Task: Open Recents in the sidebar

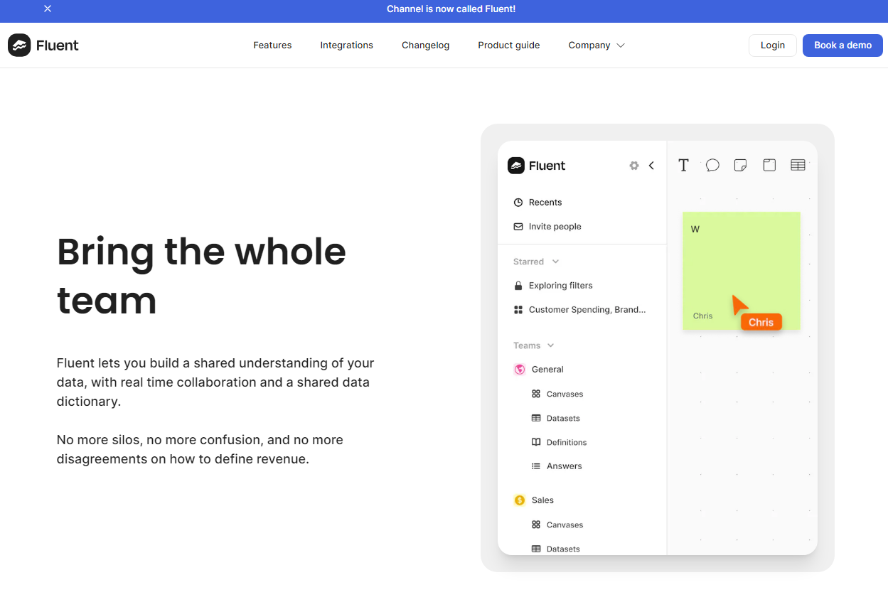Action: (x=545, y=203)
